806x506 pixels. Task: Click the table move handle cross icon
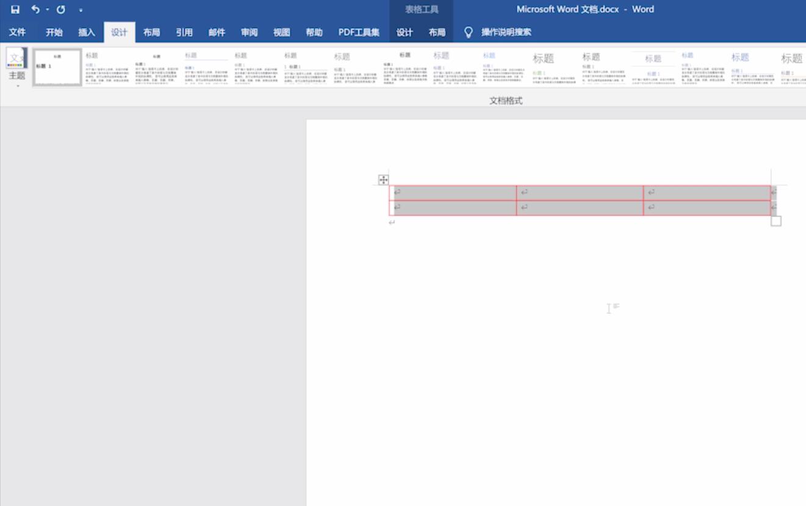pyautogui.click(x=383, y=180)
